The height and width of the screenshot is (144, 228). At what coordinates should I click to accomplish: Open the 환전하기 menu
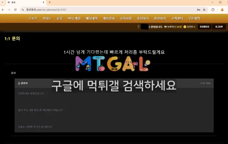pos(160,18)
